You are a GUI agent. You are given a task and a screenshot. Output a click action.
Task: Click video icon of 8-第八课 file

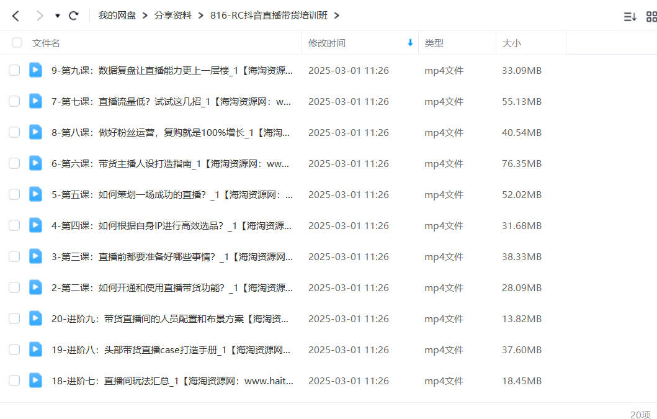[35, 132]
